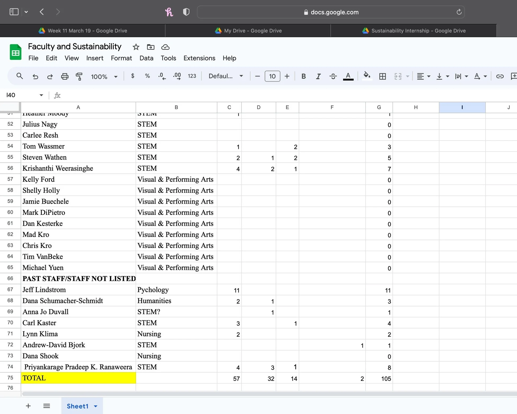The height and width of the screenshot is (414, 517).
Task: Open the Extensions menu
Action: click(x=199, y=58)
